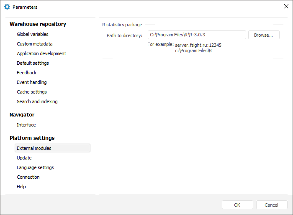Go to Language settings
The width and height of the screenshot is (293, 215).
click(x=35, y=167)
